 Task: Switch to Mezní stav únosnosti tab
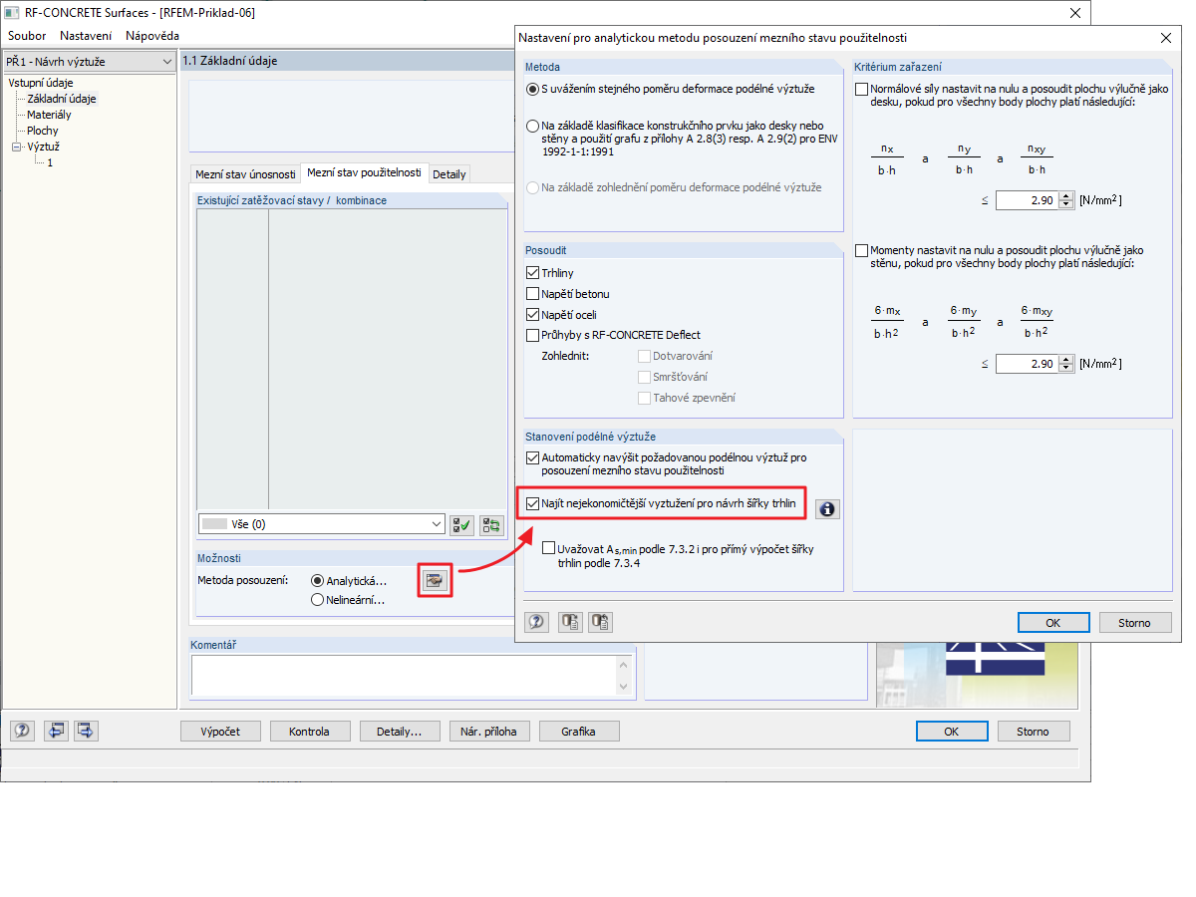tap(246, 174)
